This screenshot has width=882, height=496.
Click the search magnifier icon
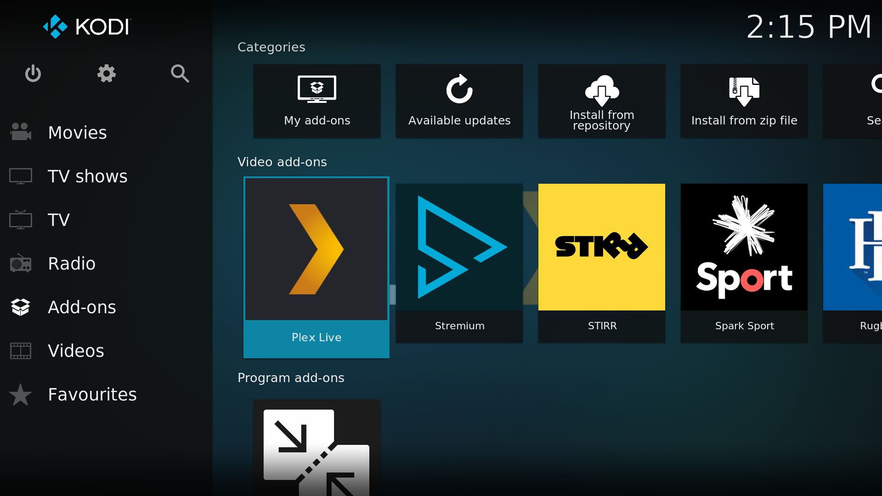pos(180,73)
